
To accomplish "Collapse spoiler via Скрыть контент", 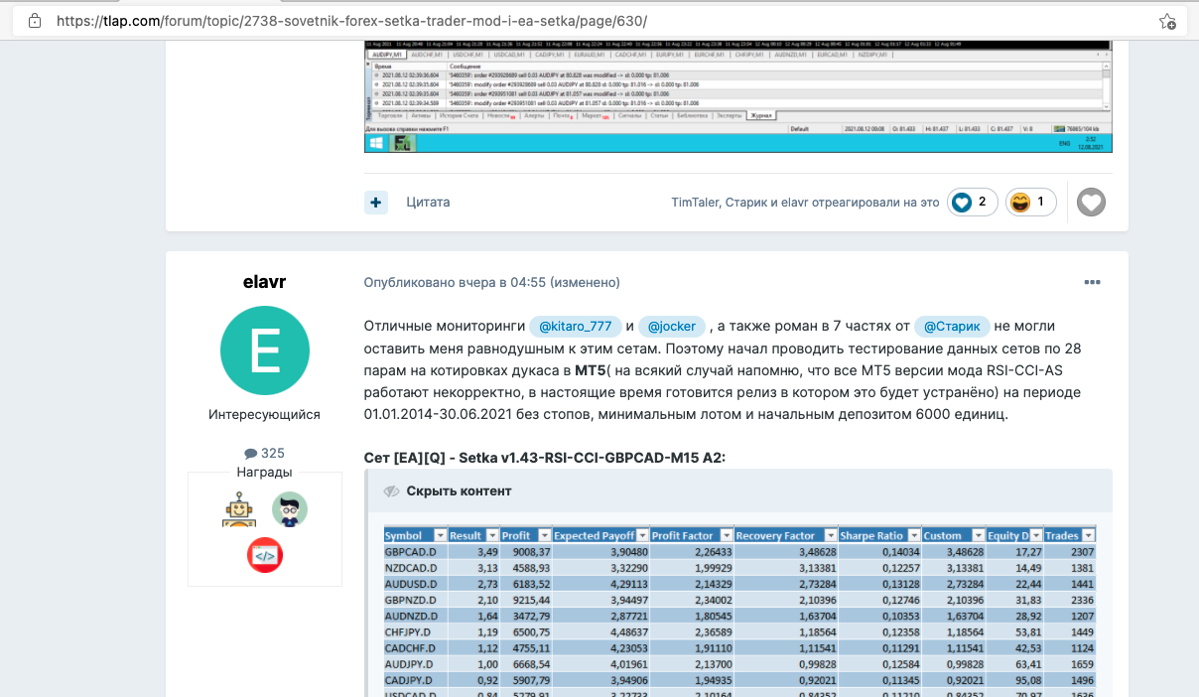I will (x=459, y=491).
